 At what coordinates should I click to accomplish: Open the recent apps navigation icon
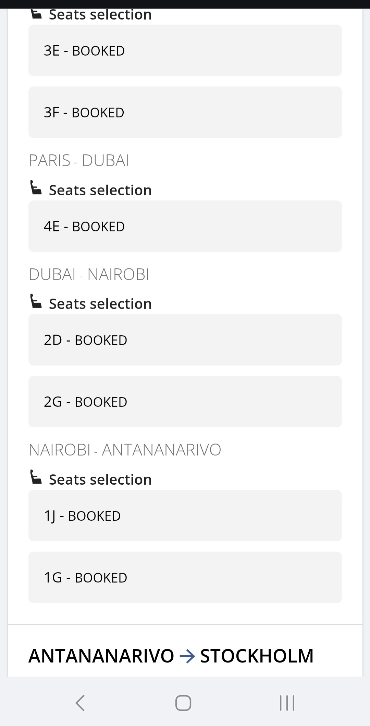coord(287,703)
